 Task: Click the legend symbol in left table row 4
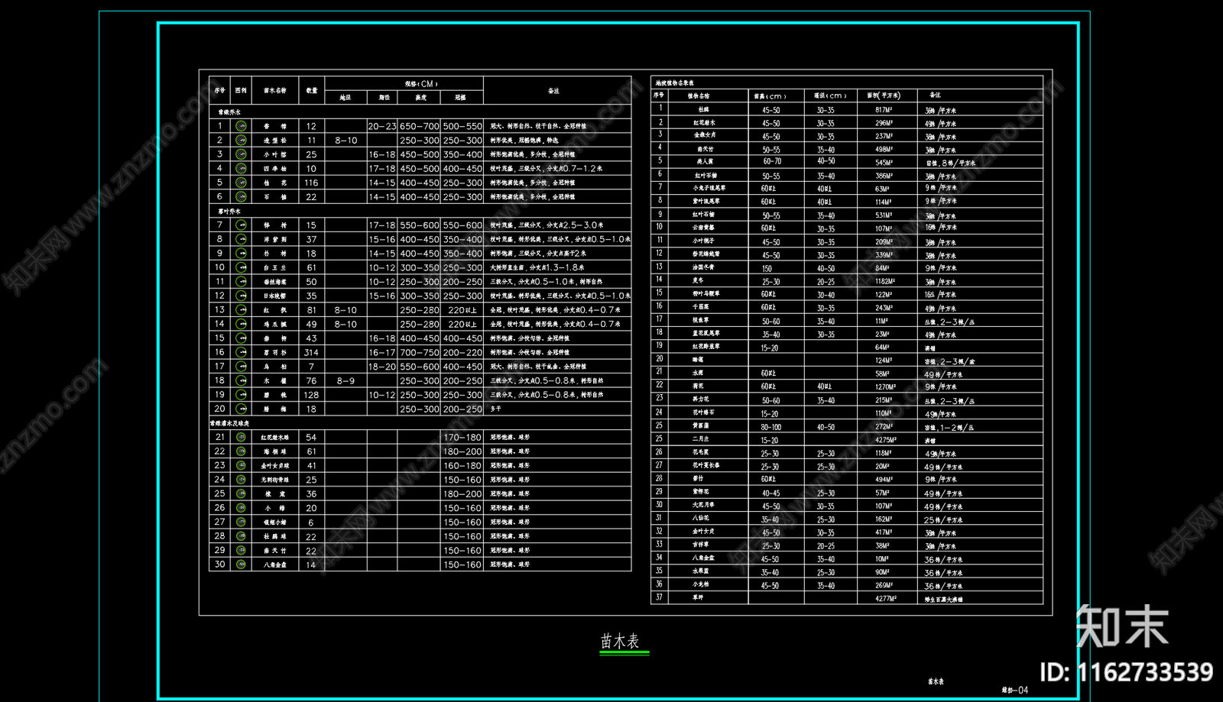coord(241,168)
